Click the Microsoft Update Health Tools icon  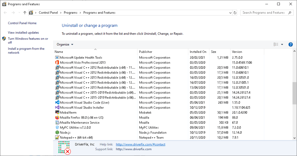(x=57, y=57)
